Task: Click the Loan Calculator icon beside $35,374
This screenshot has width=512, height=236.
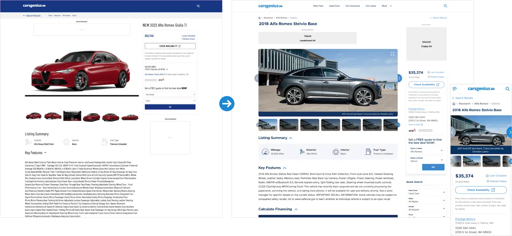Action: point(428,72)
